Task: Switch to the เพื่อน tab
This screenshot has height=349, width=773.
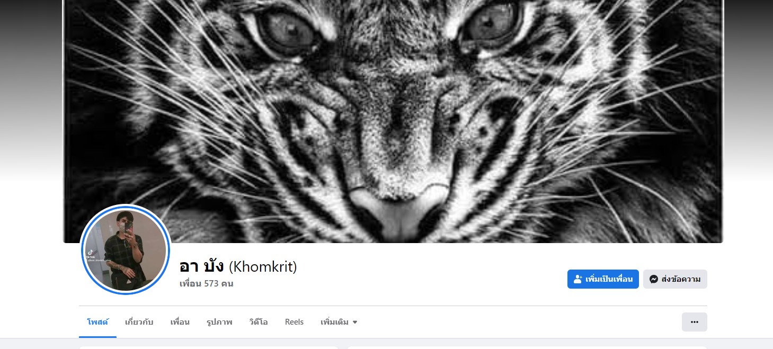Action: pos(180,322)
